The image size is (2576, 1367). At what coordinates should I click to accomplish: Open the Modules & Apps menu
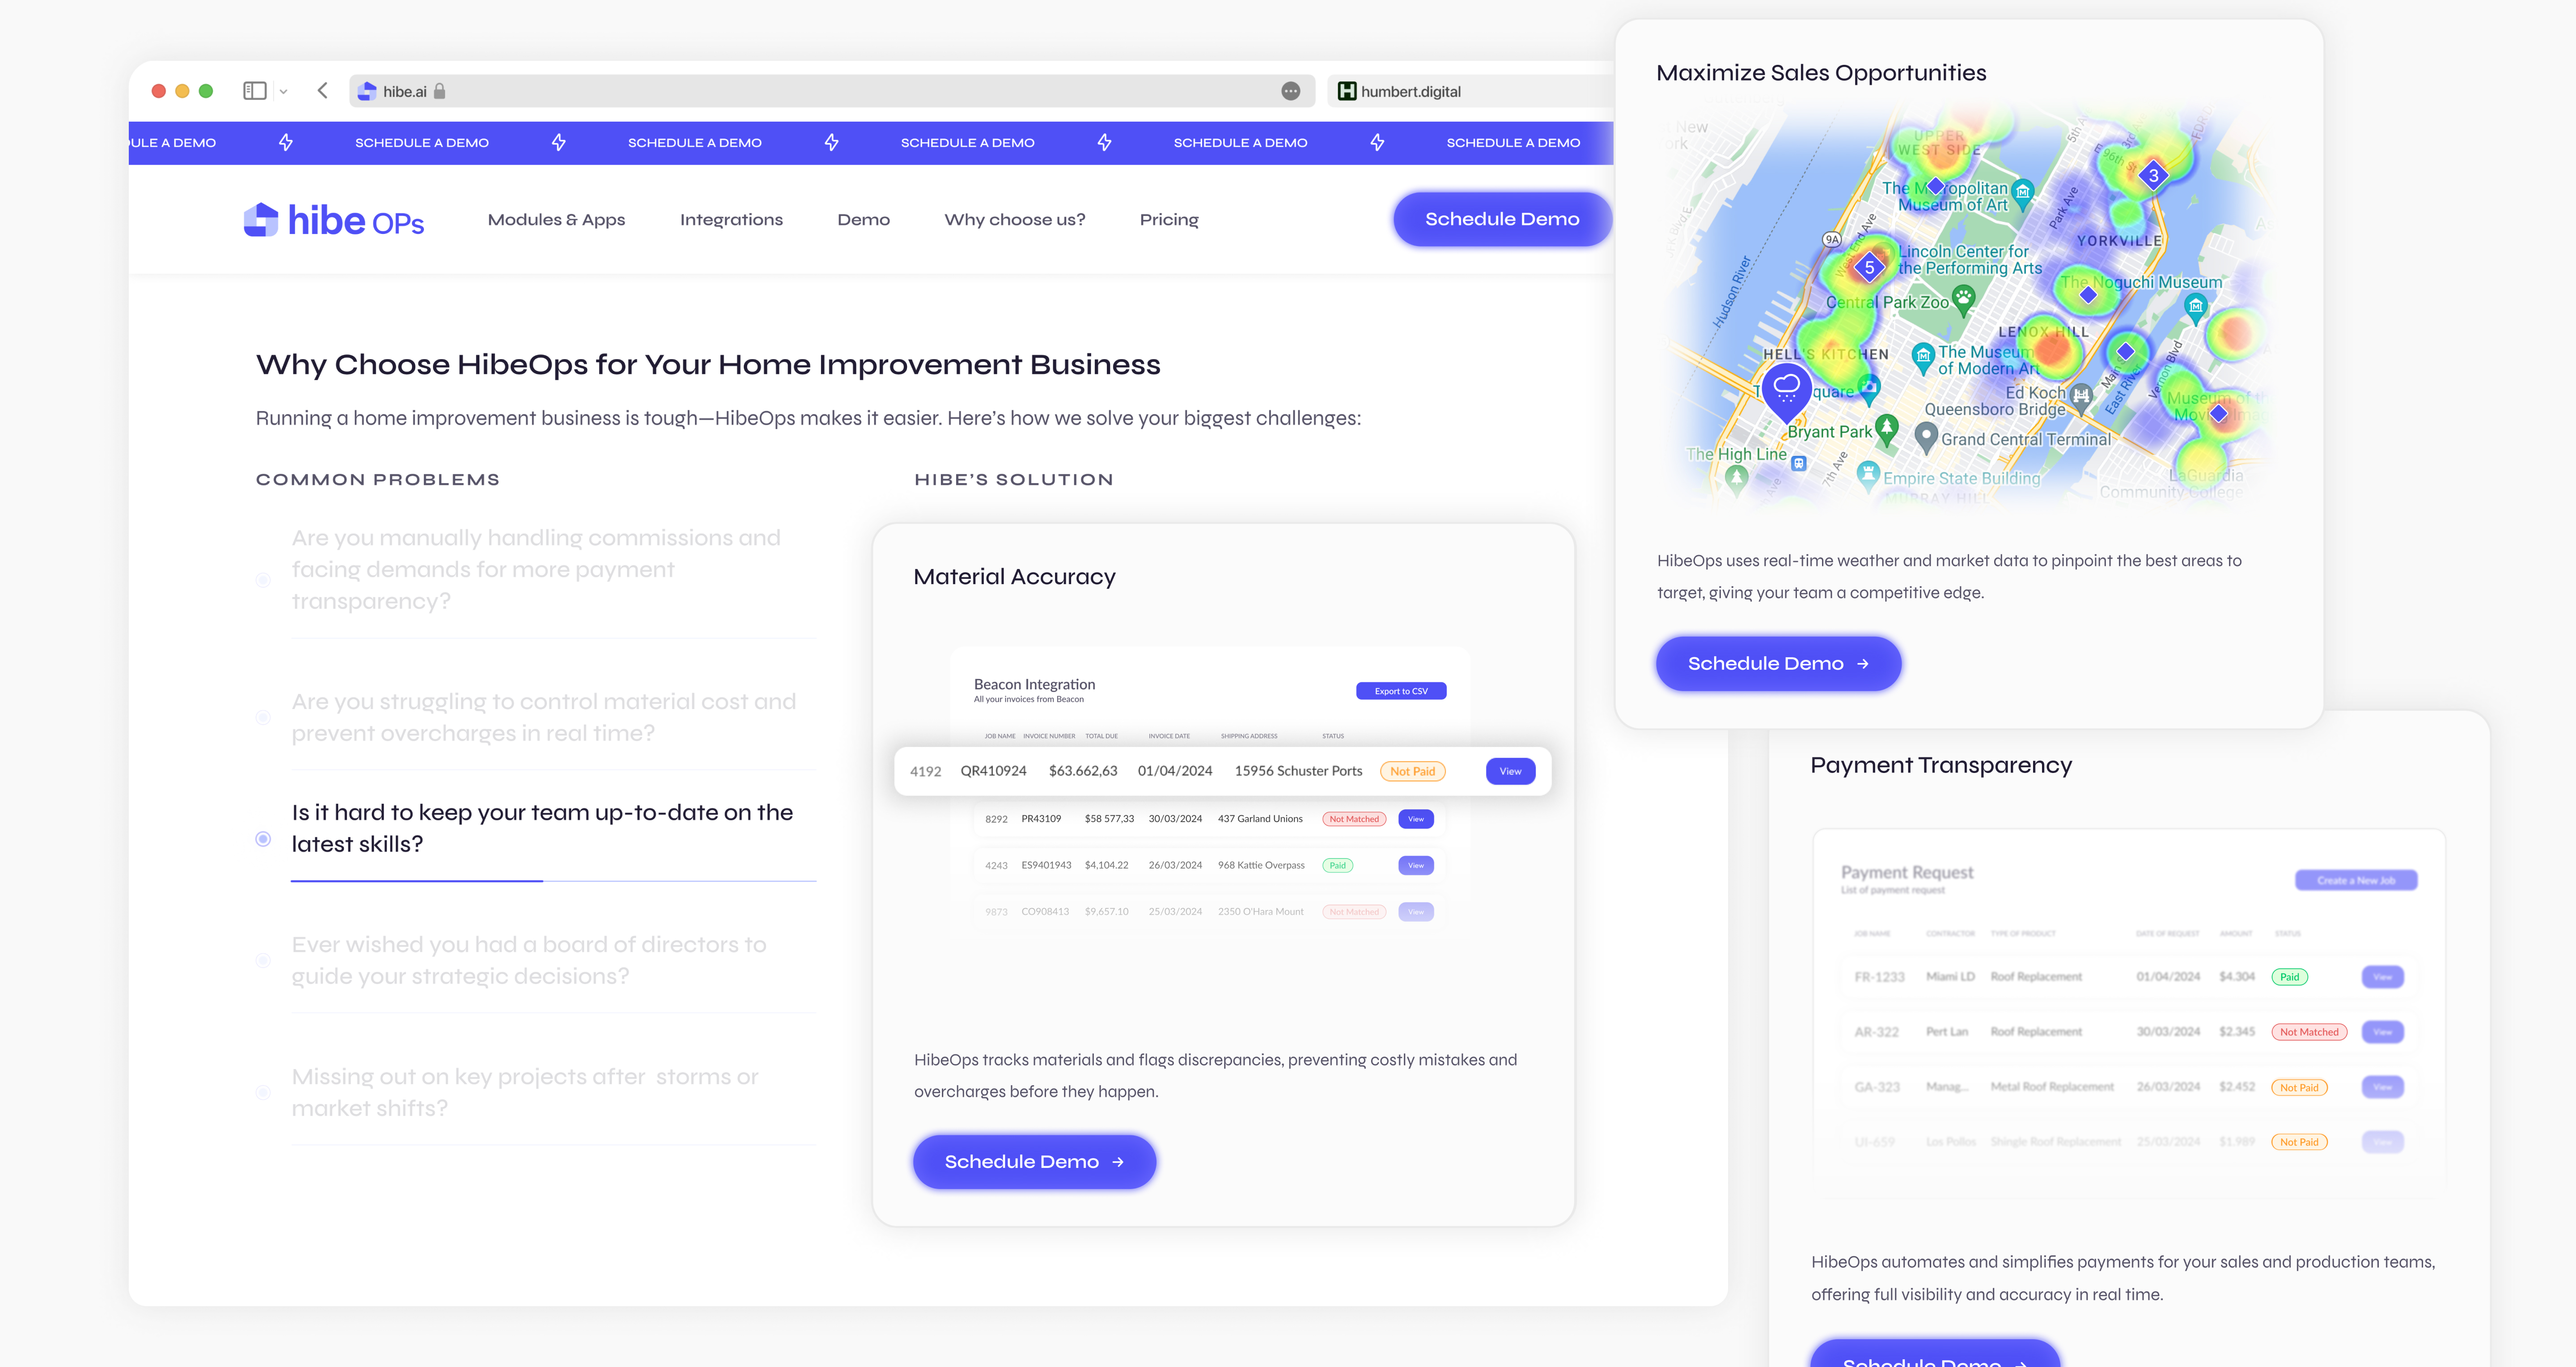tap(556, 220)
